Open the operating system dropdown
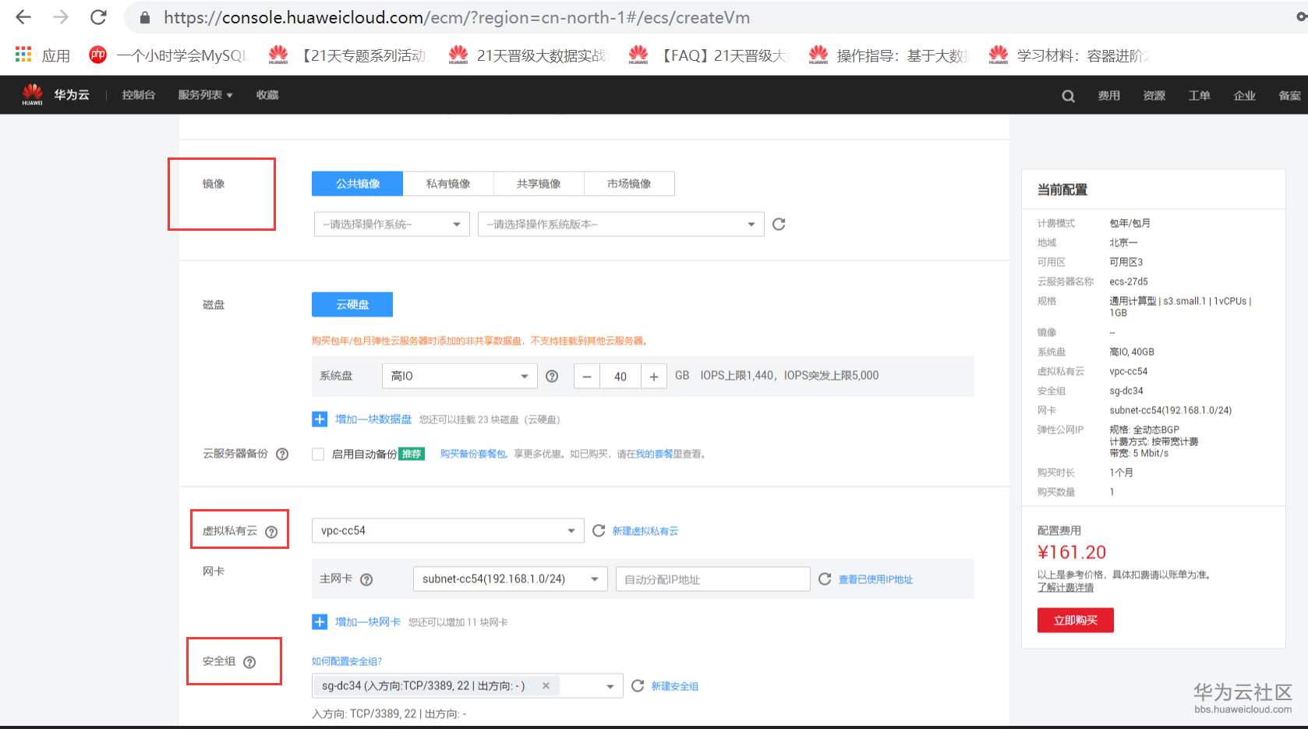This screenshot has height=729, width=1308. point(391,224)
